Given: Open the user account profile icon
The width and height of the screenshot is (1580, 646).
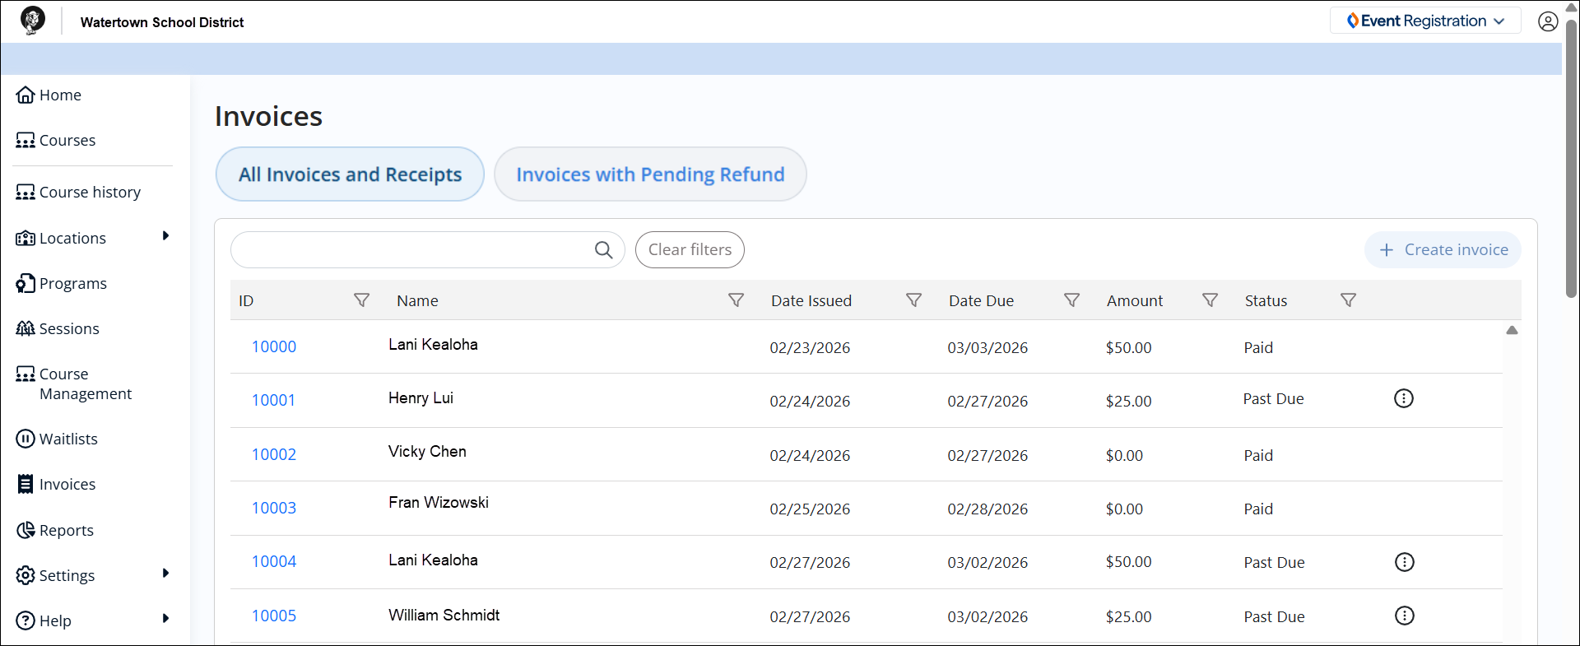Looking at the screenshot, I should pyautogui.click(x=1548, y=21).
